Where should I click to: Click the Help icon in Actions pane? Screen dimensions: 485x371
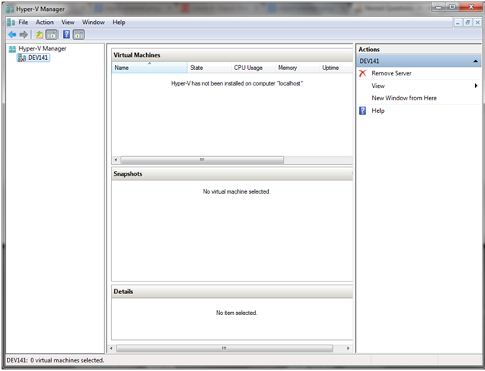click(362, 110)
